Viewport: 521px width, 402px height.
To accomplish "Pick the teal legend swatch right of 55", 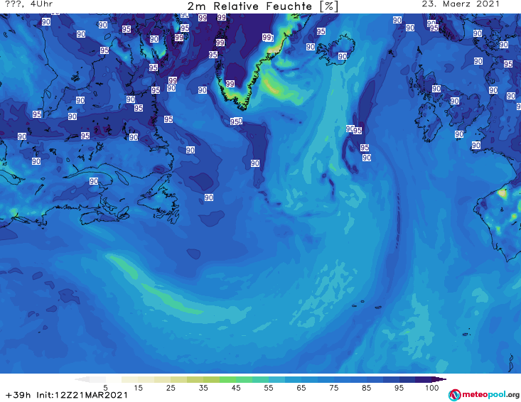I will click(276, 379).
